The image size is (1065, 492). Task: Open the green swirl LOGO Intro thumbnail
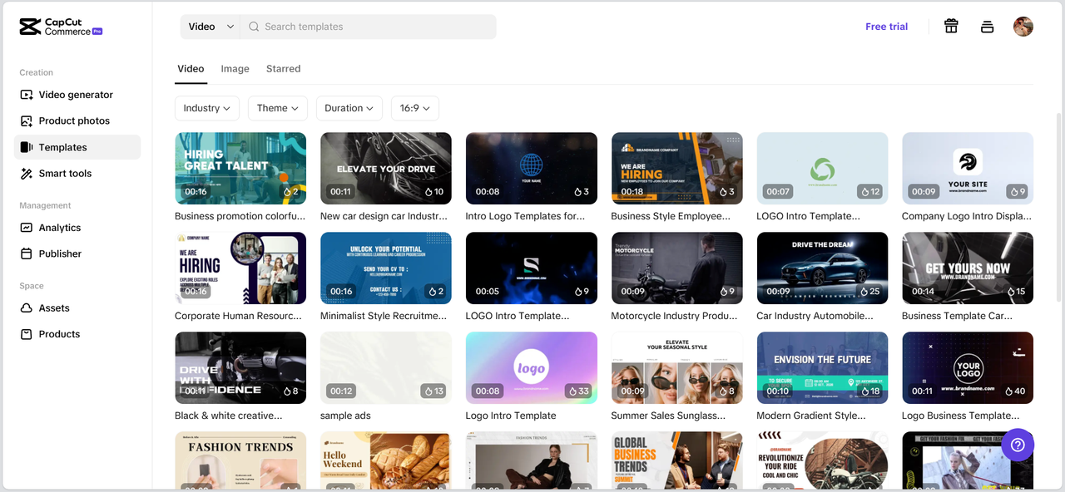(822, 169)
